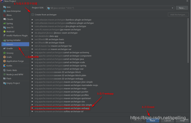Click the archetype list vertical scrollbar
This screenshot has height=123, width=191.
(x=188, y=41)
